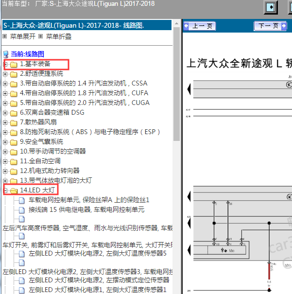The image size is (292, 294).
Task: Click page icon beside 车载电网控制单元, 保险丝架A
Action: [x=22, y=200]
